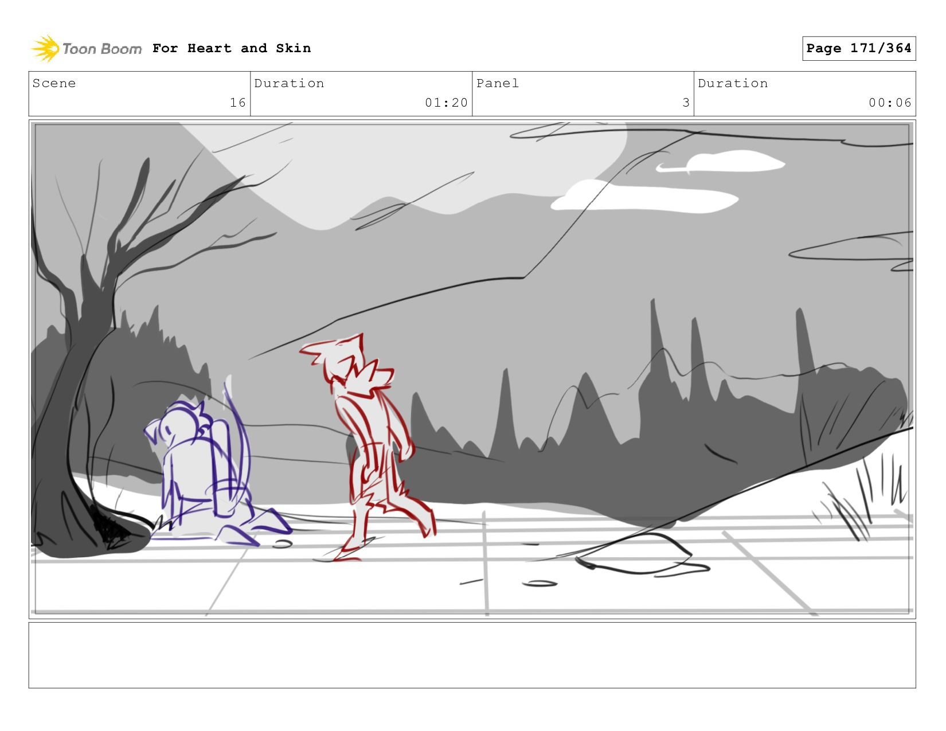Click the 'Scene' label

[x=54, y=83]
